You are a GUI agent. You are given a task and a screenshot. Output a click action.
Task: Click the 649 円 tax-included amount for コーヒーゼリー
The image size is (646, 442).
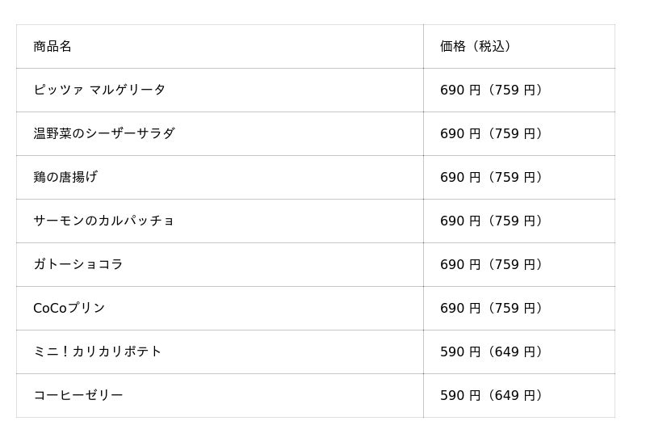click(516, 396)
